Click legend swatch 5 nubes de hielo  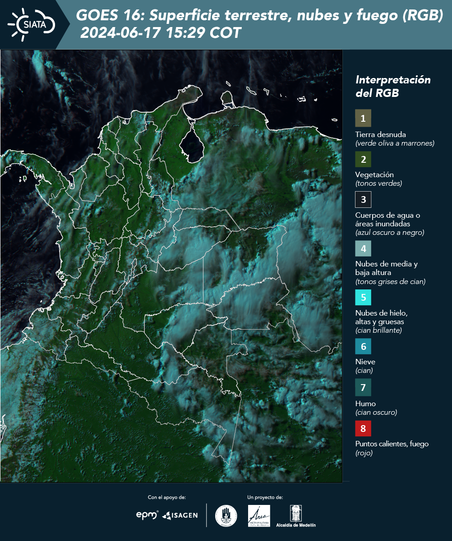coord(363,298)
